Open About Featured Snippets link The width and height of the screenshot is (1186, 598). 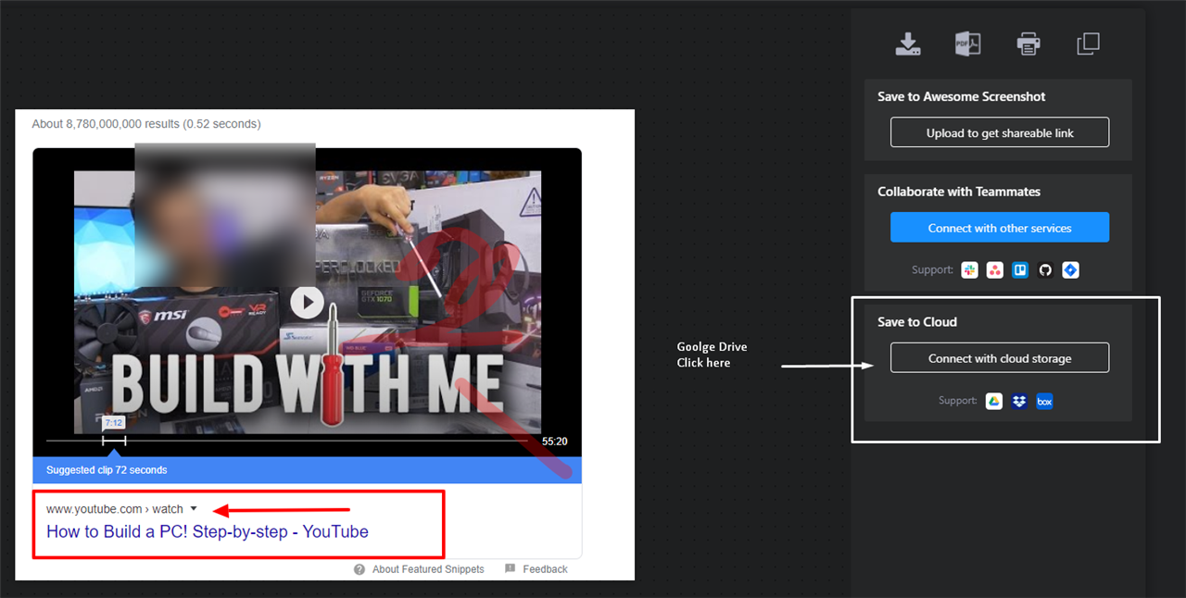428,569
